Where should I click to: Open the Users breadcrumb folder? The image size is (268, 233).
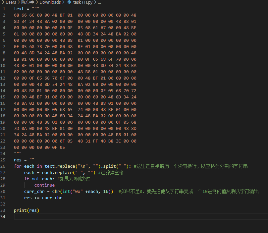pyautogui.click(x=11, y=2)
